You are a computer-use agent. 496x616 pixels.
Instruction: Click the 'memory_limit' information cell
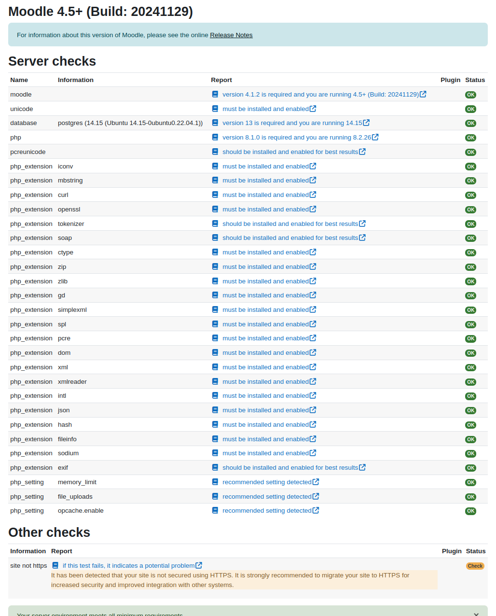point(77,482)
